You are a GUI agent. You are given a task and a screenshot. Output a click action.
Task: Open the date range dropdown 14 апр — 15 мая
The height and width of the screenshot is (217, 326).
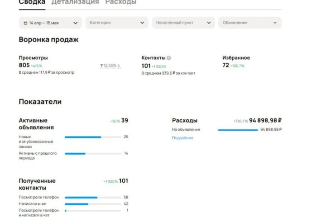coord(50,23)
